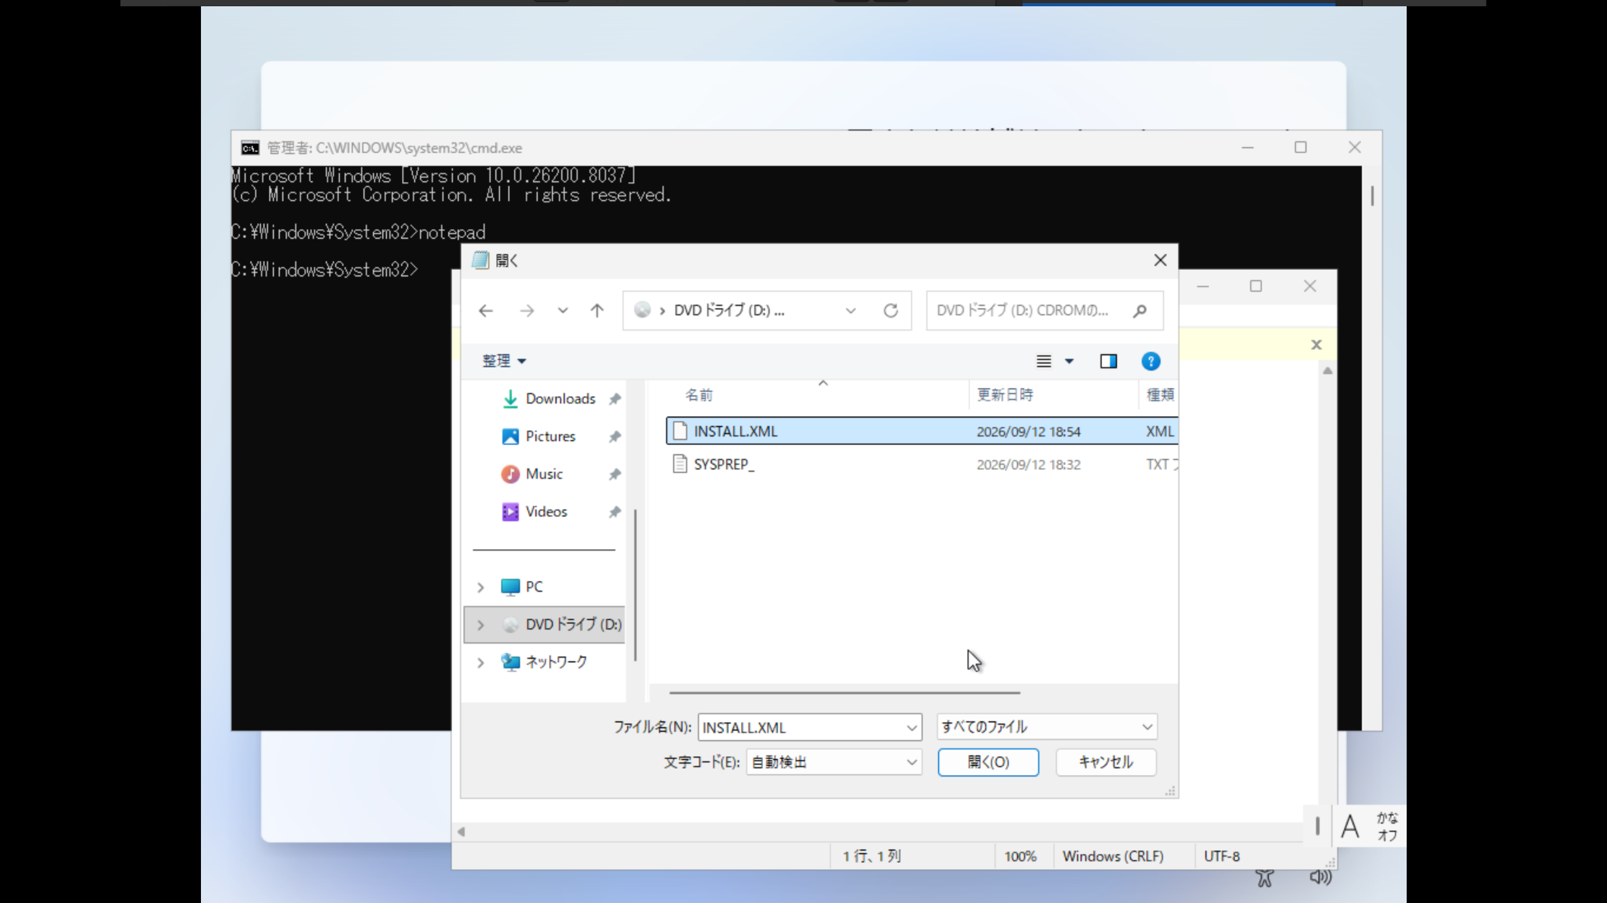Sort files by the 更新日時 column
This screenshot has height=903, width=1607.
tap(1005, 395)
